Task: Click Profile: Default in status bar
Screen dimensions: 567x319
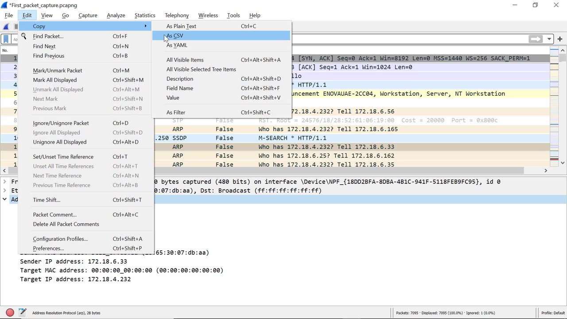Action: click(x=553, y=313)
